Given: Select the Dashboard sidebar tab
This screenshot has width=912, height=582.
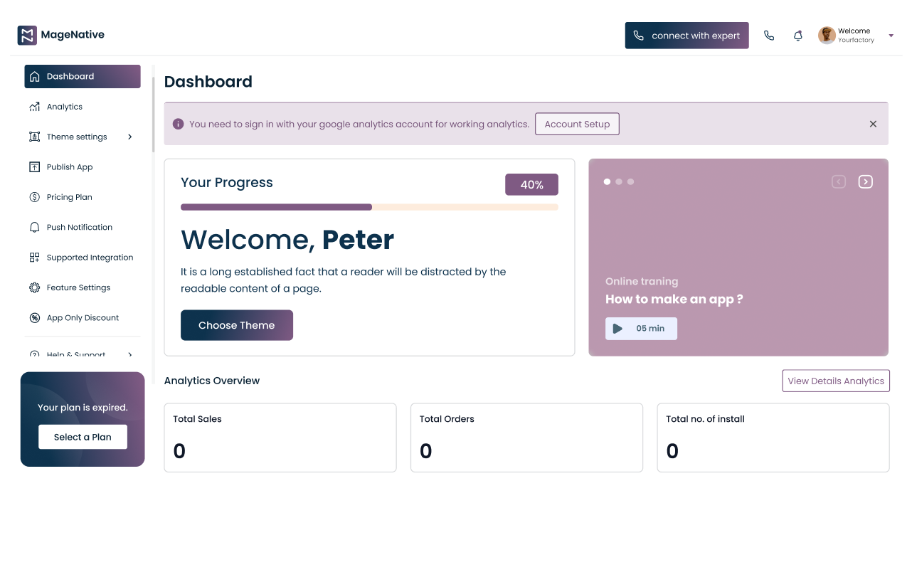Looking at the screenshot, I should 83,76.
